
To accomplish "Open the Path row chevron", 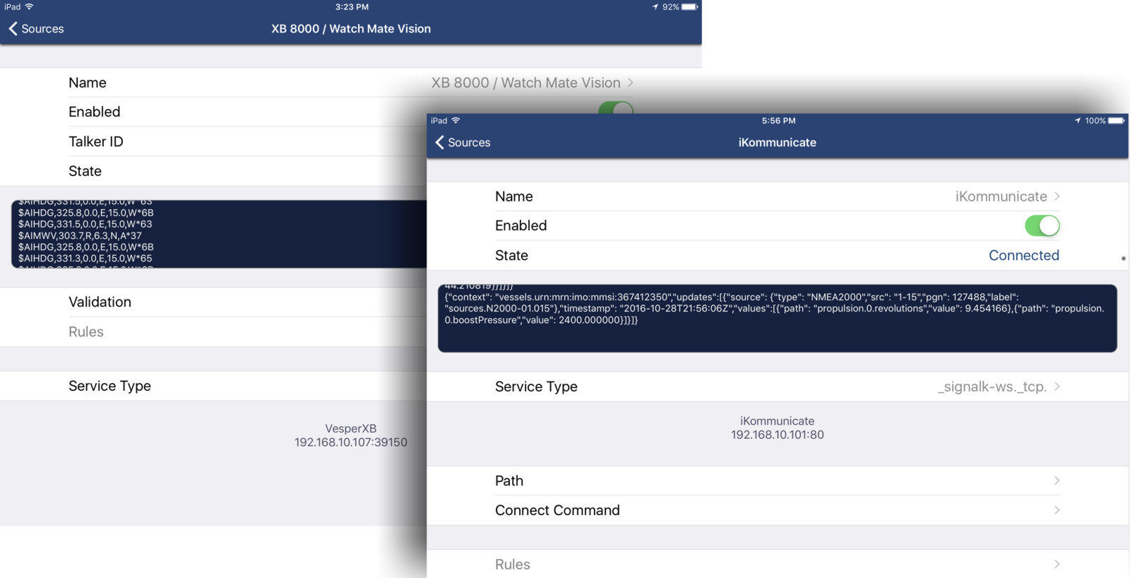I will click(x=1057, y=480).
